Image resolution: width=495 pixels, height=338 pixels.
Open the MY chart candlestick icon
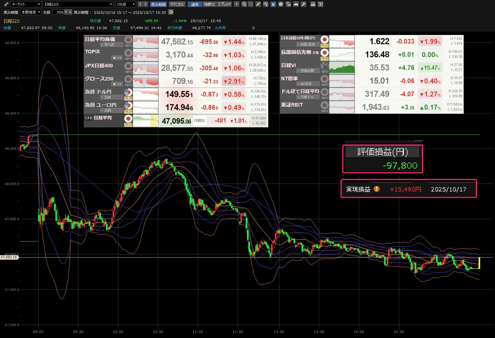coord(288,4)
